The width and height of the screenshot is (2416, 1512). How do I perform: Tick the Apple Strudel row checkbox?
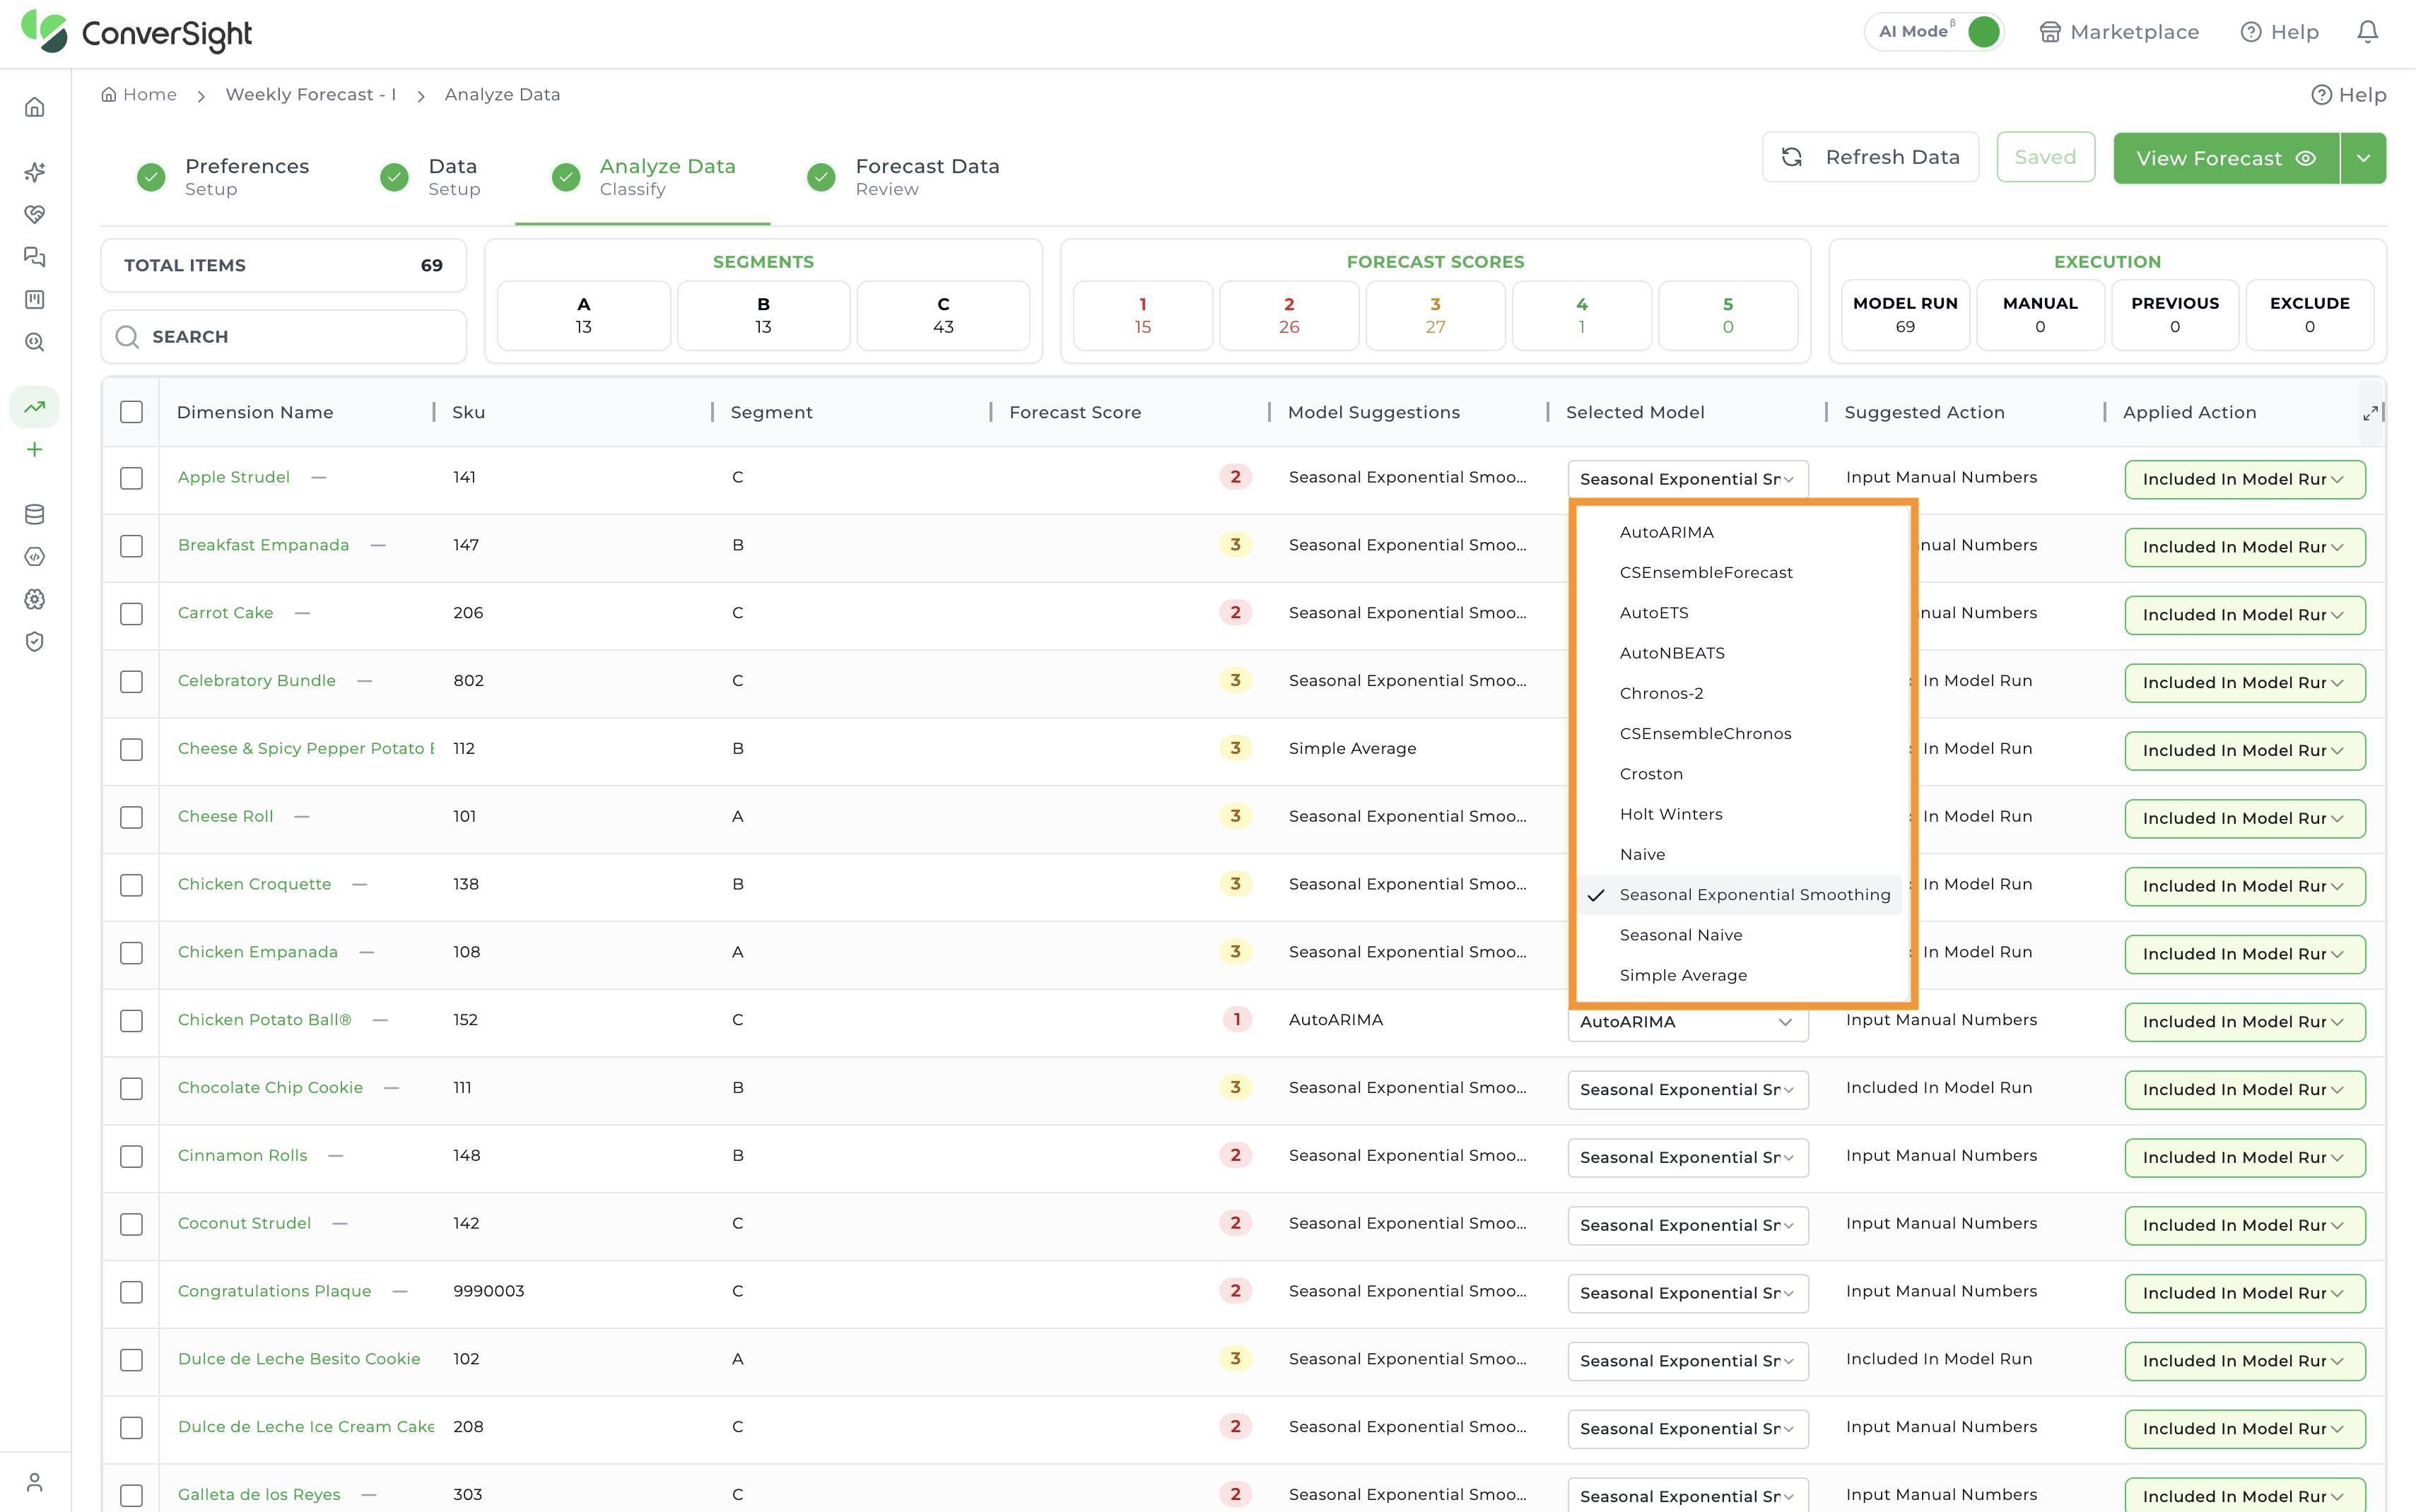tap(131, 478)
